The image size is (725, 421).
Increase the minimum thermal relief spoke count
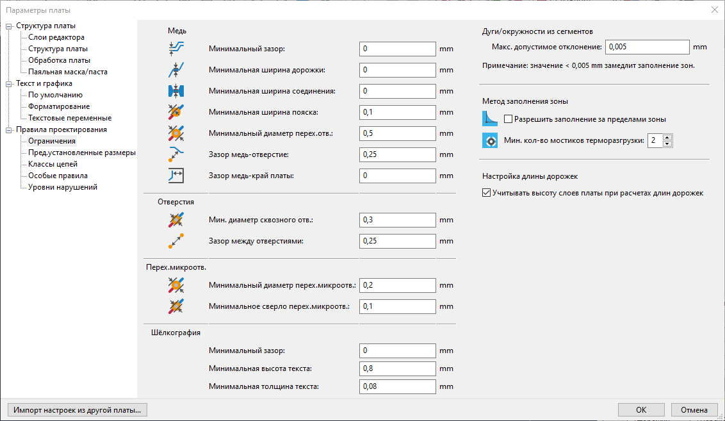pyautogui.click(x=667, y=137)
